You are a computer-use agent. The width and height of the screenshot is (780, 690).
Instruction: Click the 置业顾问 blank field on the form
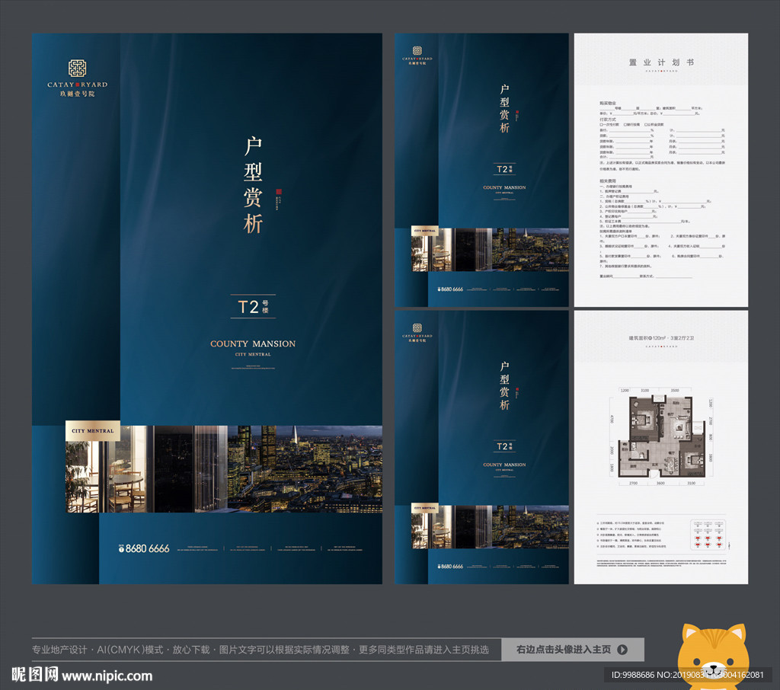coord(628,277)
